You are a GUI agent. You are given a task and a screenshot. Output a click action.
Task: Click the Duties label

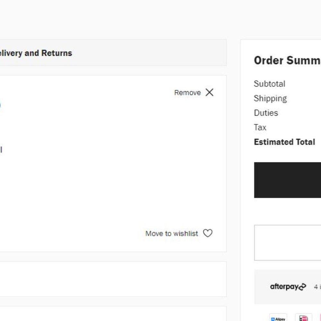pos(266,113)
